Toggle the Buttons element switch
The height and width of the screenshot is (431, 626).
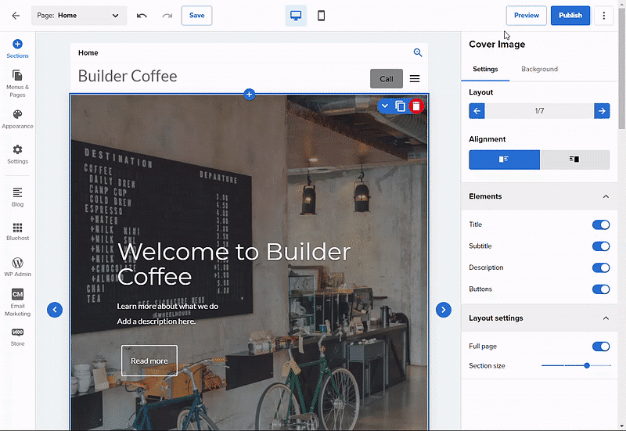click(601, 289)
